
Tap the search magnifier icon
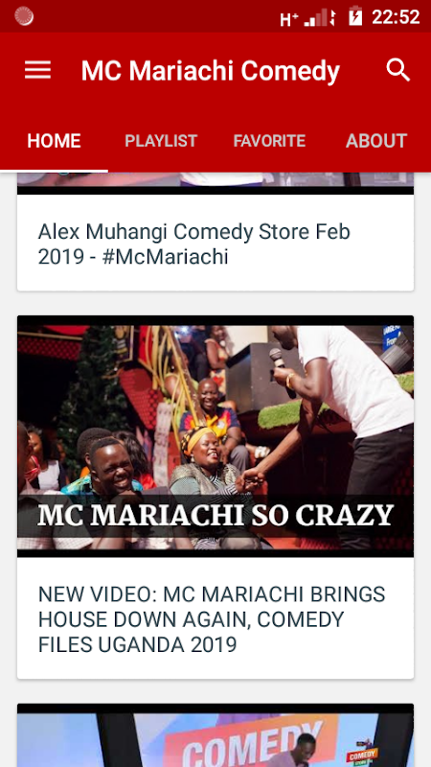click(x=398, y=70)
